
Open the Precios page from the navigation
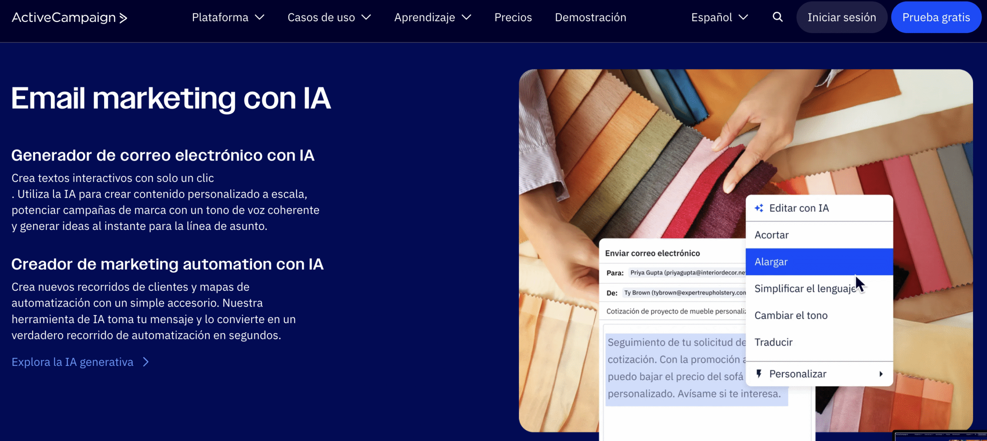pyautogui.click(x=513, y=17)
